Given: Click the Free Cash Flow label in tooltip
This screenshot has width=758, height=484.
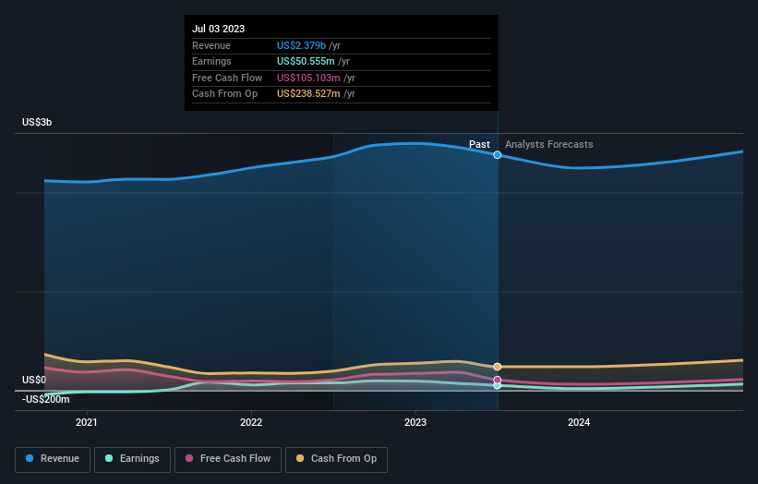Looking at the screenshot, I should click(227, 78).
